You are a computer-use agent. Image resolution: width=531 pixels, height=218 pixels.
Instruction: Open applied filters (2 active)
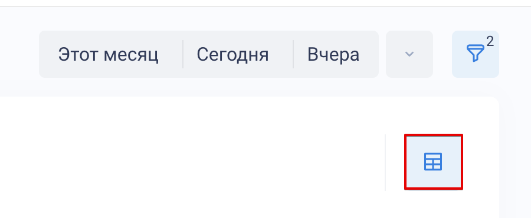pyautogui.click(x=475, y=54)
